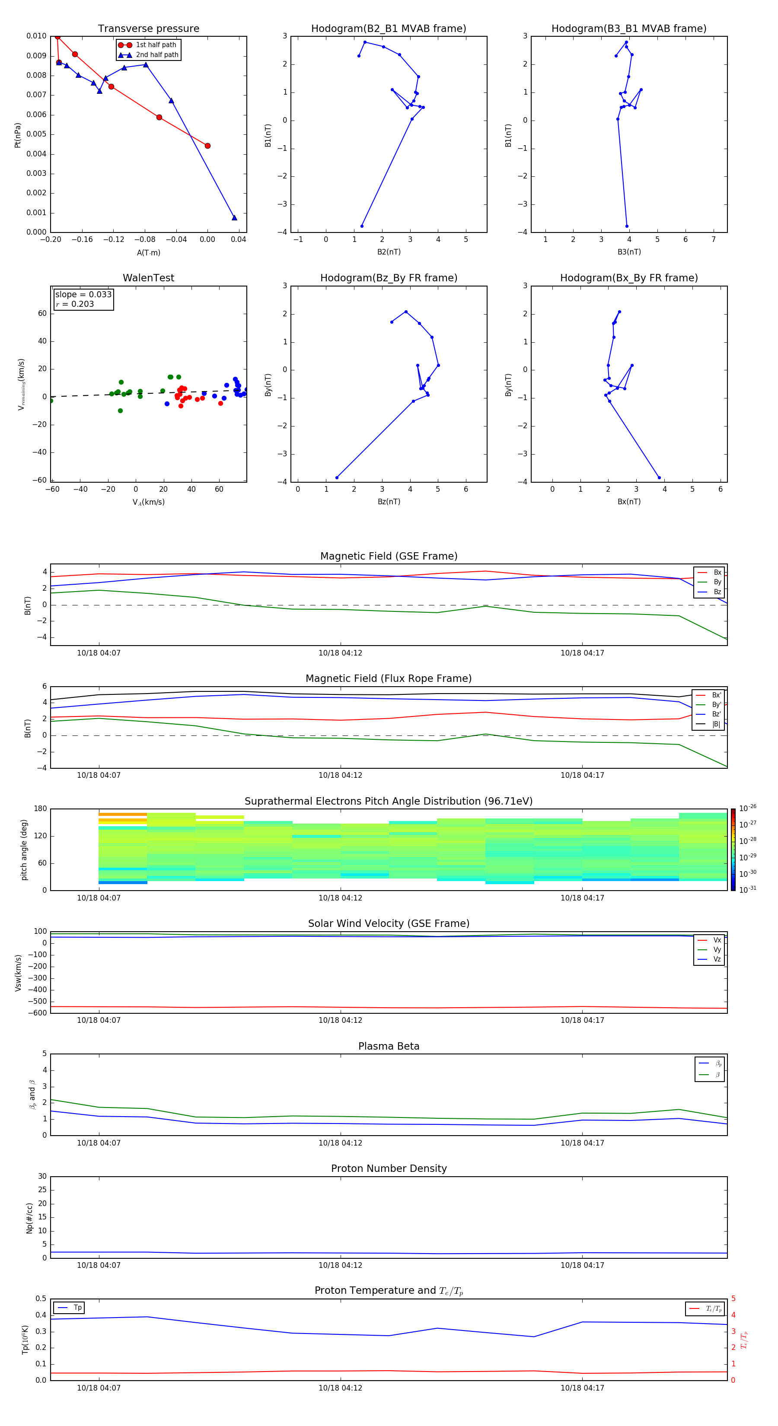Click '10/18 04:17' tick under Proton Number Density

pyautogui.click(x=582, y=1265)
